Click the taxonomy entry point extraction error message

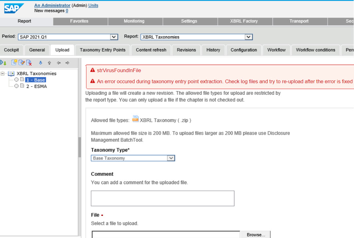pos(225,81)
